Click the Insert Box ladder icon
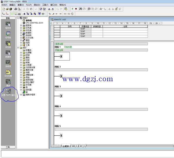This screenshot has width=174, height=158. [72, 14]
